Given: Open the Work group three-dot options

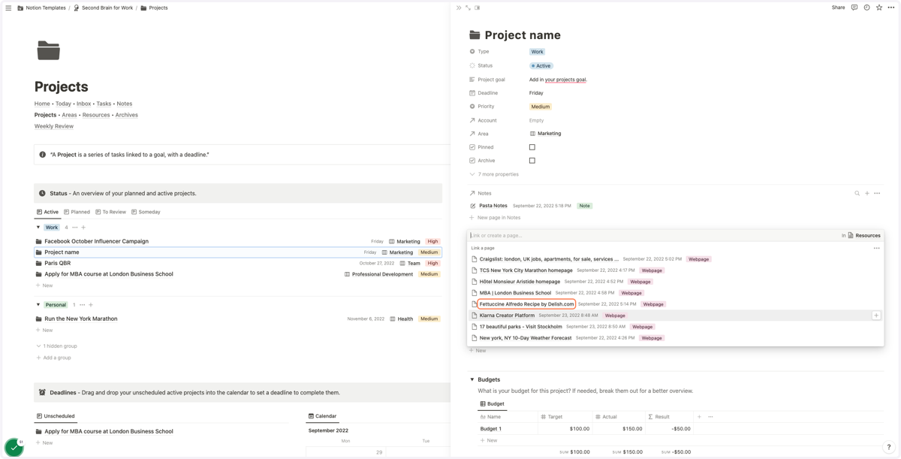Looking at the screenshot, I should 75,228.
